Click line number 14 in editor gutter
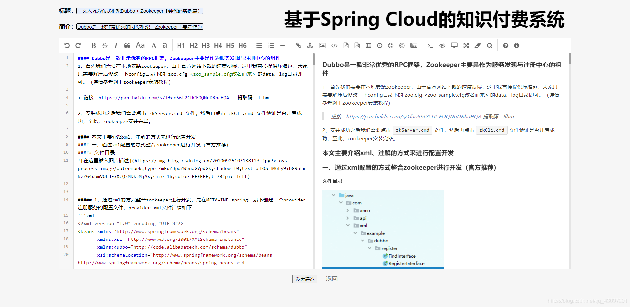630x307 pixels. click(66, 200)
